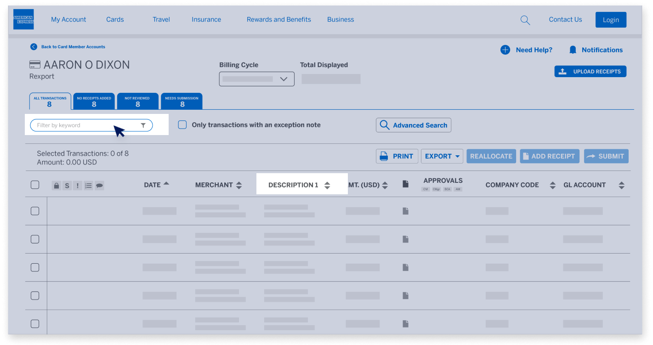Open Advanced Search
The image size is (653, 345).
coord(413,125)
